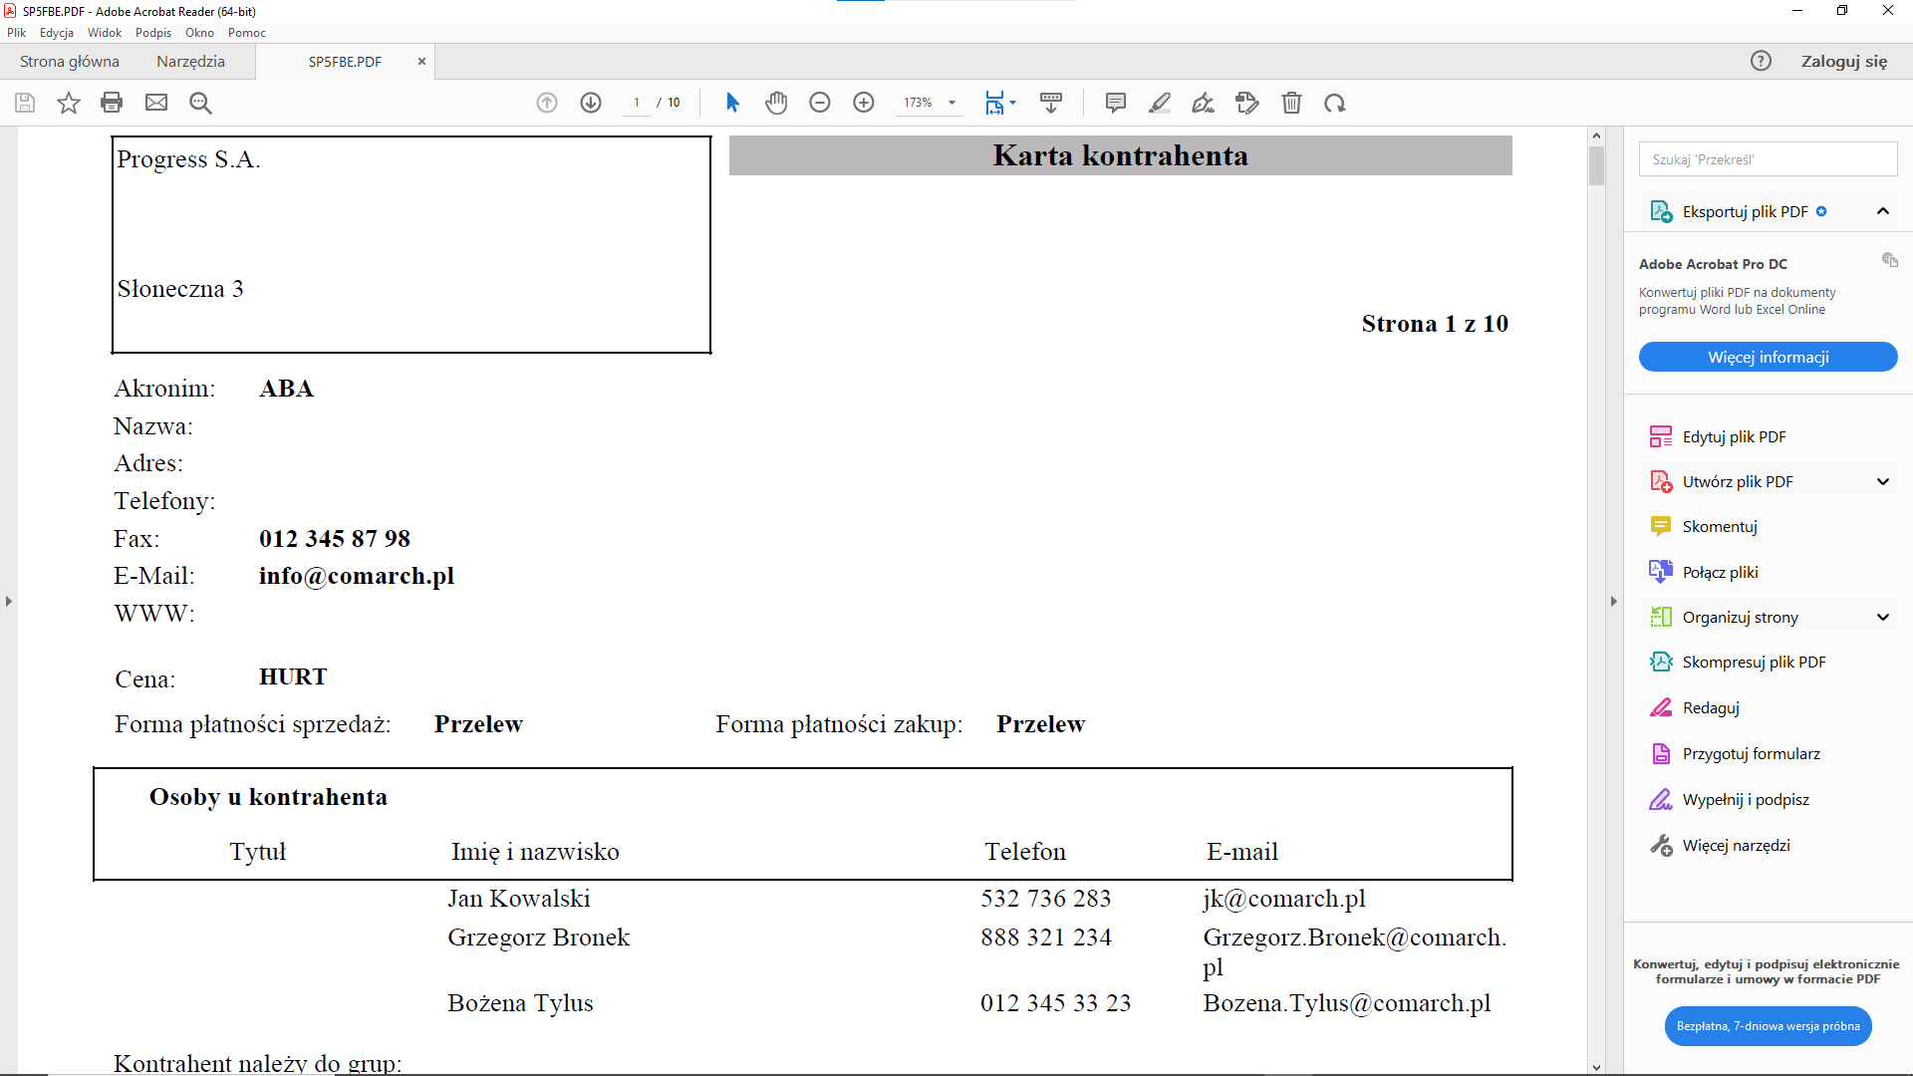Open the Widok menu
Image resolution: width=1913 pixels, height=1076 pixels.
(105, 33)
